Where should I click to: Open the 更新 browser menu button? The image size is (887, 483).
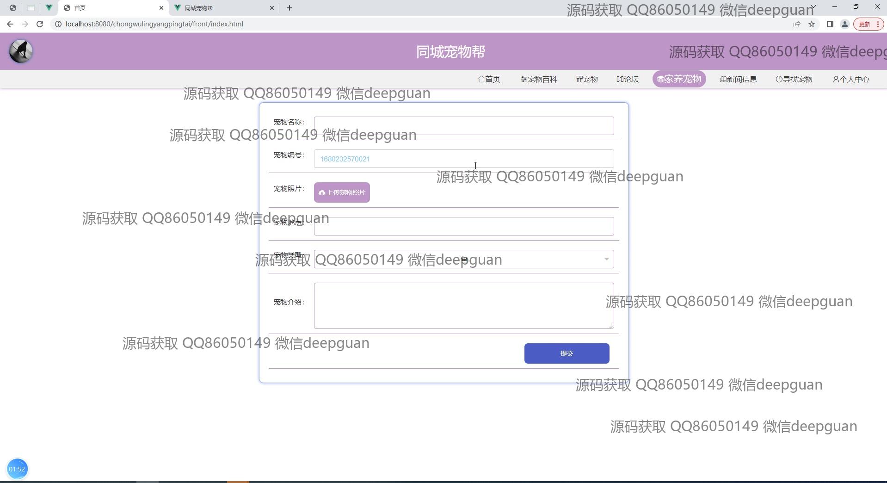pyautogui.click(x=868, y=24)
